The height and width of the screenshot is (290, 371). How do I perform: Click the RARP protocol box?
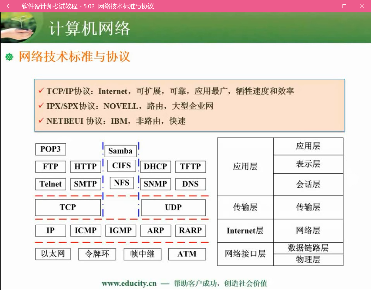(x=190, y=231)
